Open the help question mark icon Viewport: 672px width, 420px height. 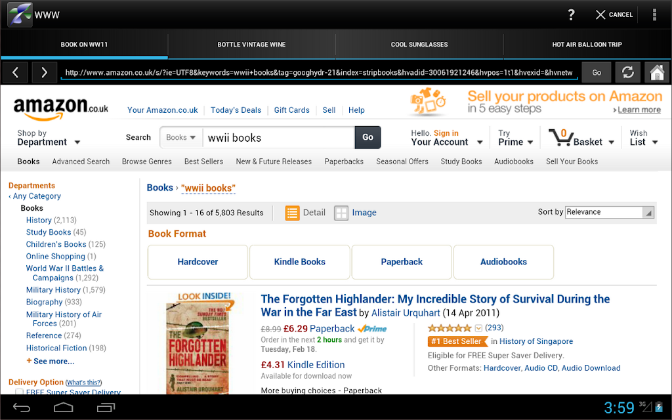click(x=571, y=14)
